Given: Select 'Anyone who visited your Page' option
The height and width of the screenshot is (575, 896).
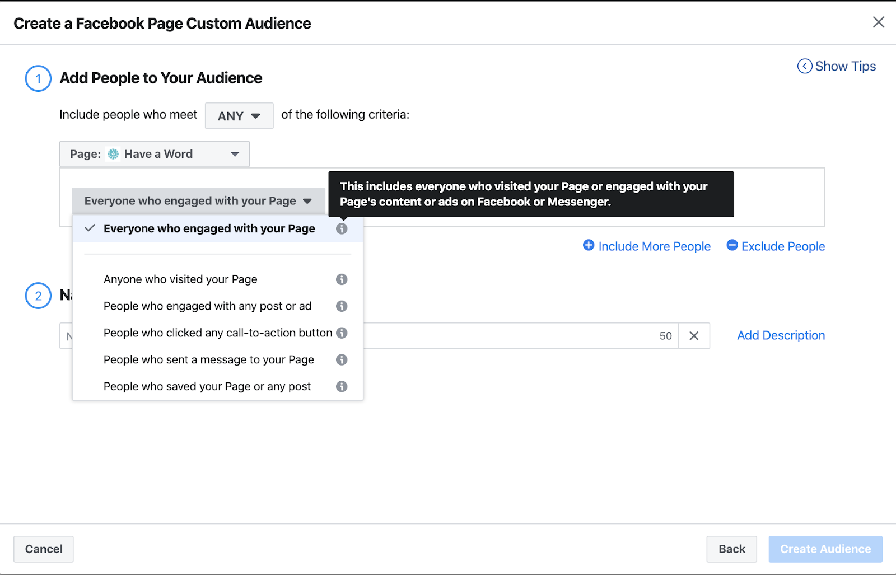Looking at the screenshot, I should 180,279.
